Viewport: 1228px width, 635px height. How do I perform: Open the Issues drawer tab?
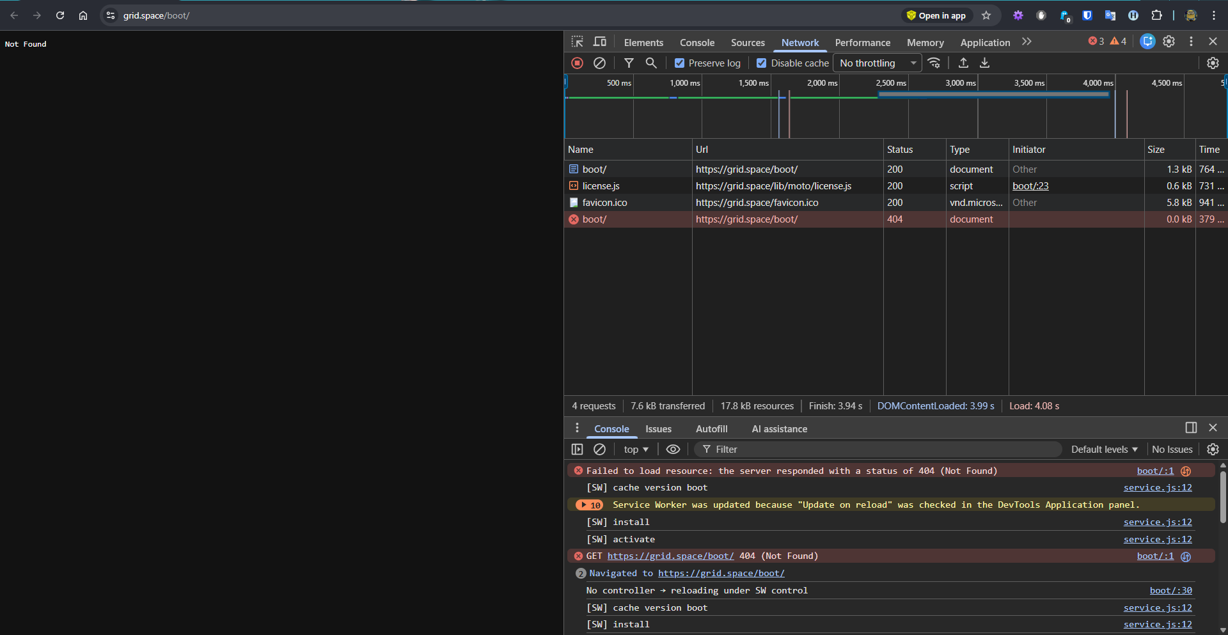pyautogui.click(x=658, y=428)
